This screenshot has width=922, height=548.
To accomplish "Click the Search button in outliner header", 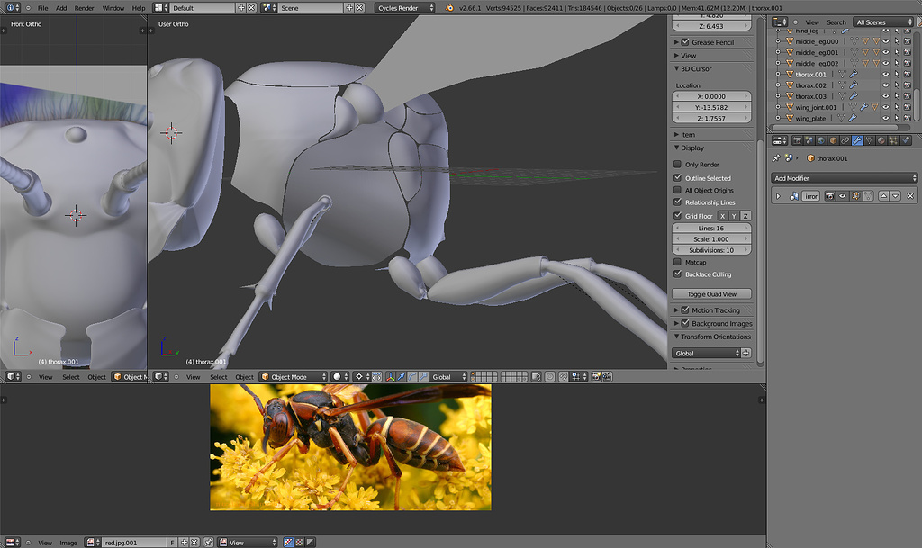I will point(836,22).
